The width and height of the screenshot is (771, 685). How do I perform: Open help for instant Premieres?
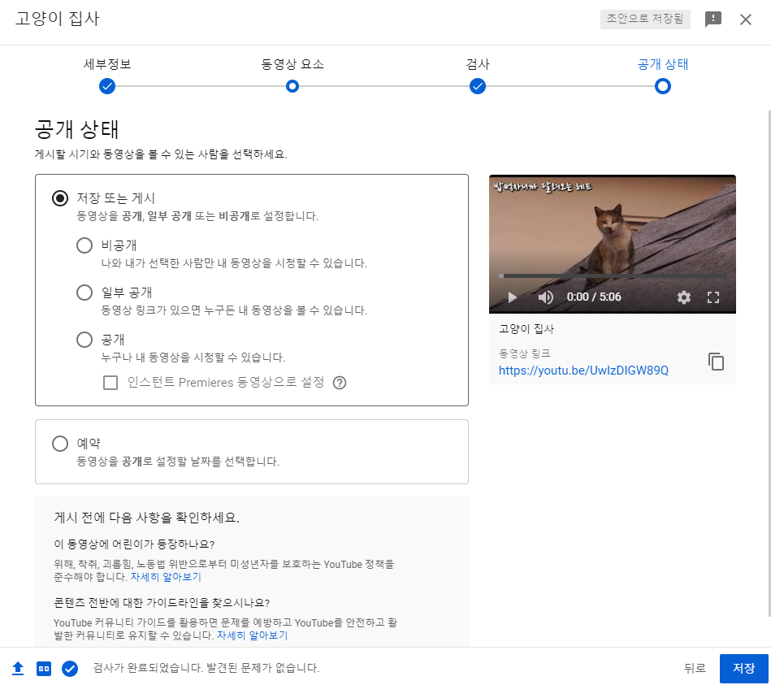click(x=340, y=383)
